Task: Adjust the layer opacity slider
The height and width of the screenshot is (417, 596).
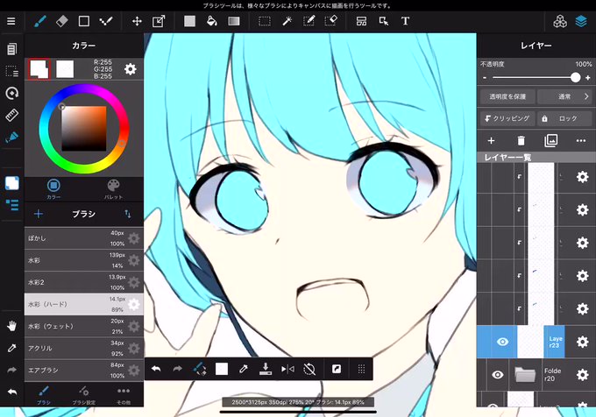Action: [536, 77]
